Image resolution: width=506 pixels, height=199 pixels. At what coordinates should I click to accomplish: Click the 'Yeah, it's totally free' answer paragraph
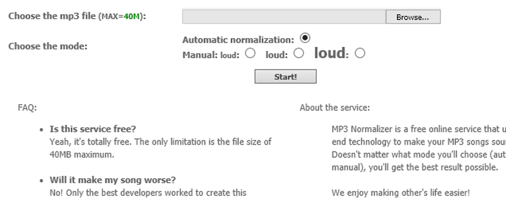pyautogui.click(x=160, y=148)
